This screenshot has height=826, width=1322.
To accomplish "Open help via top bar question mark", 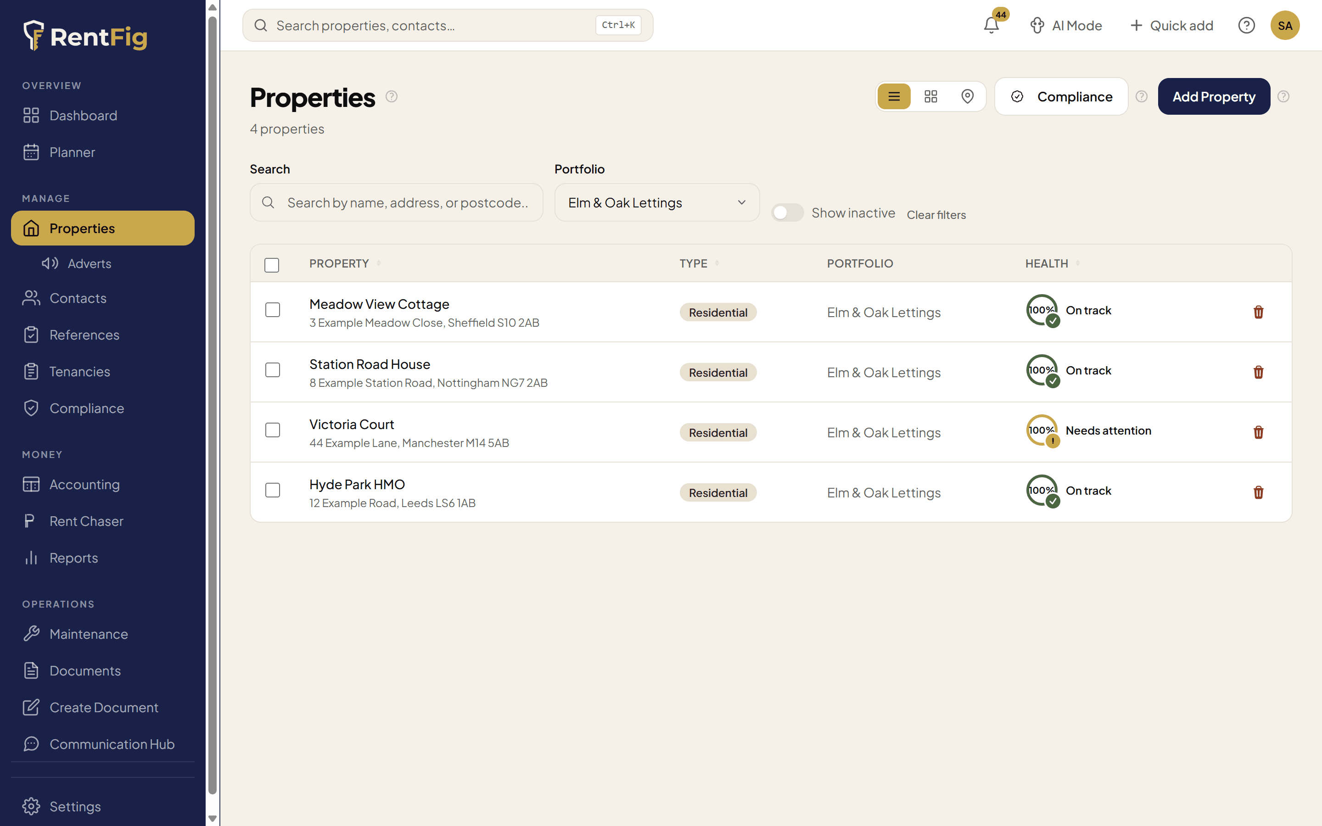I will coord(1246,25).
